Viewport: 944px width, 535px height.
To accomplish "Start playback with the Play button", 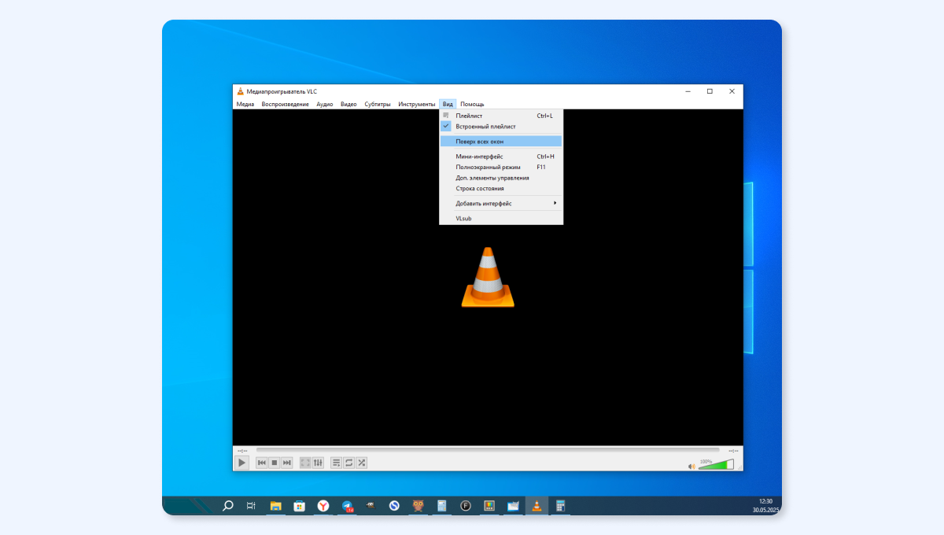I will click(x=242, y=463).
